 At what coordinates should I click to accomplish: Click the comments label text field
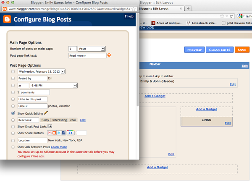coord(35,92)
